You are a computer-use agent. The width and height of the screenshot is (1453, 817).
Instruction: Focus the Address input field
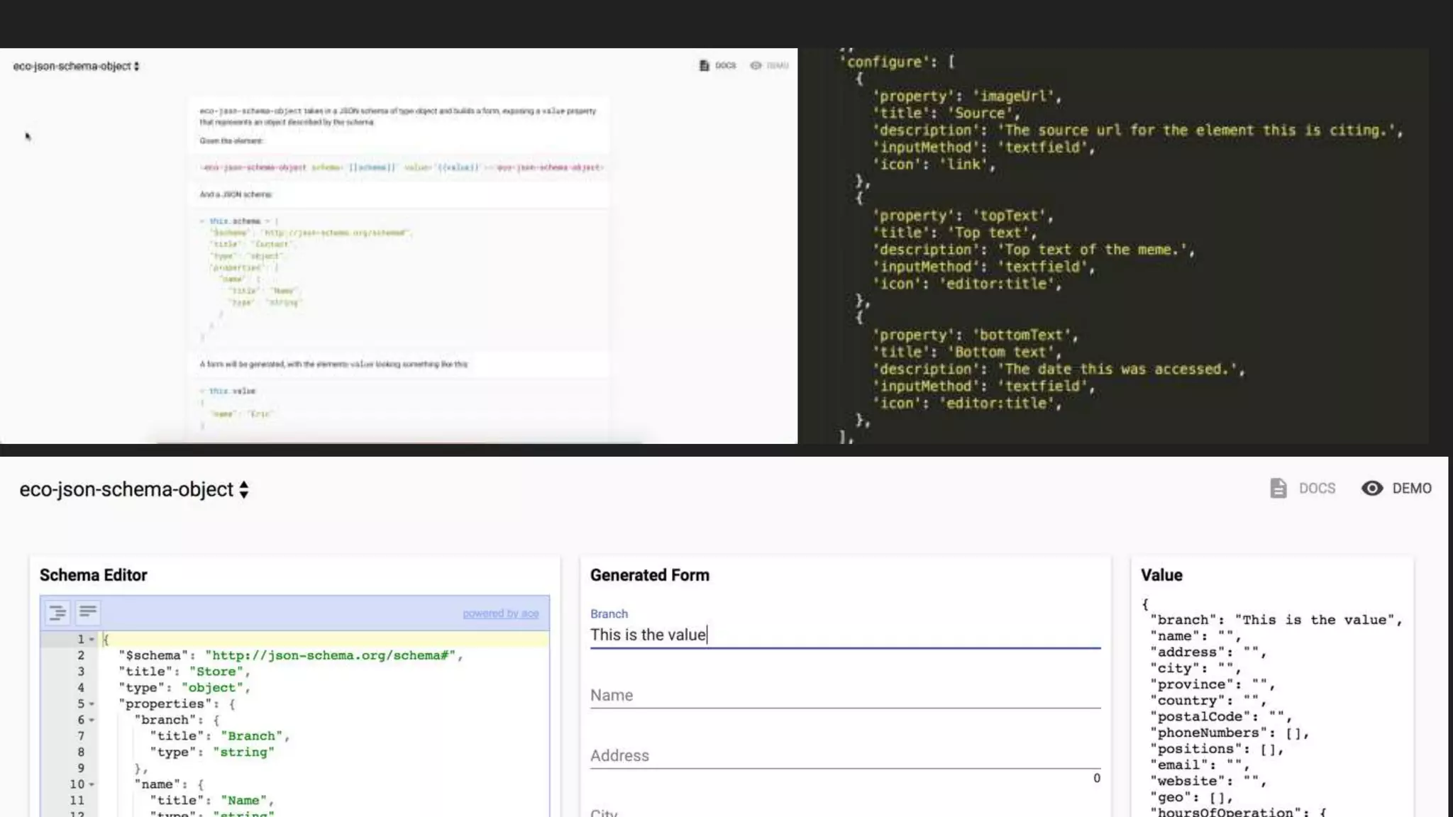(844, 755)
